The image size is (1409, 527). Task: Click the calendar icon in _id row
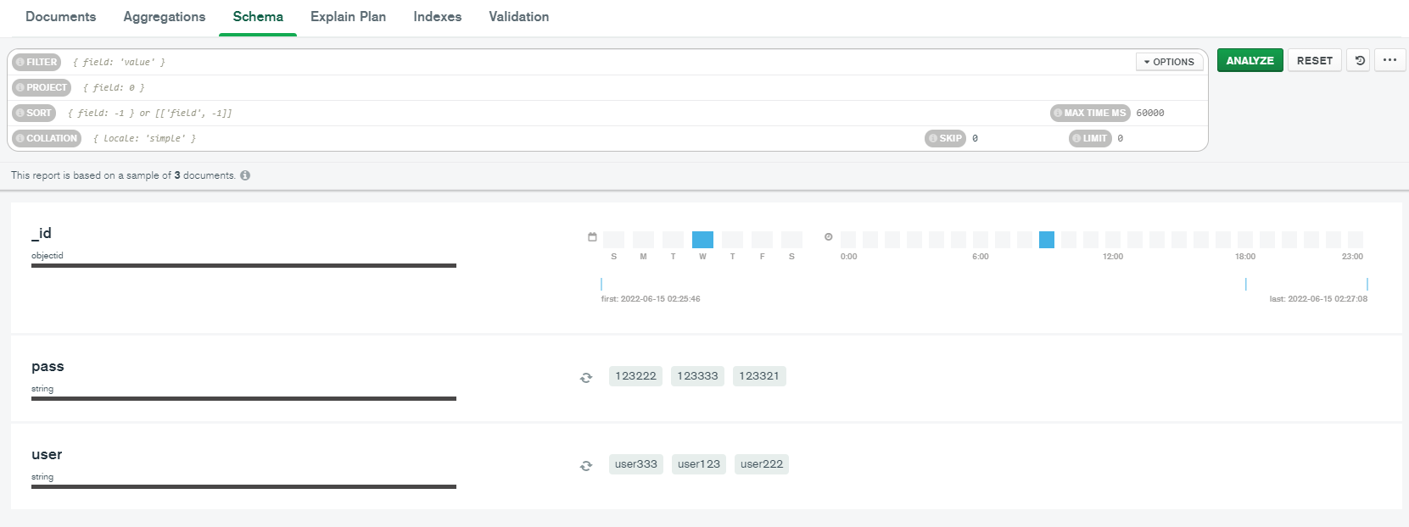tap(592, 237)
